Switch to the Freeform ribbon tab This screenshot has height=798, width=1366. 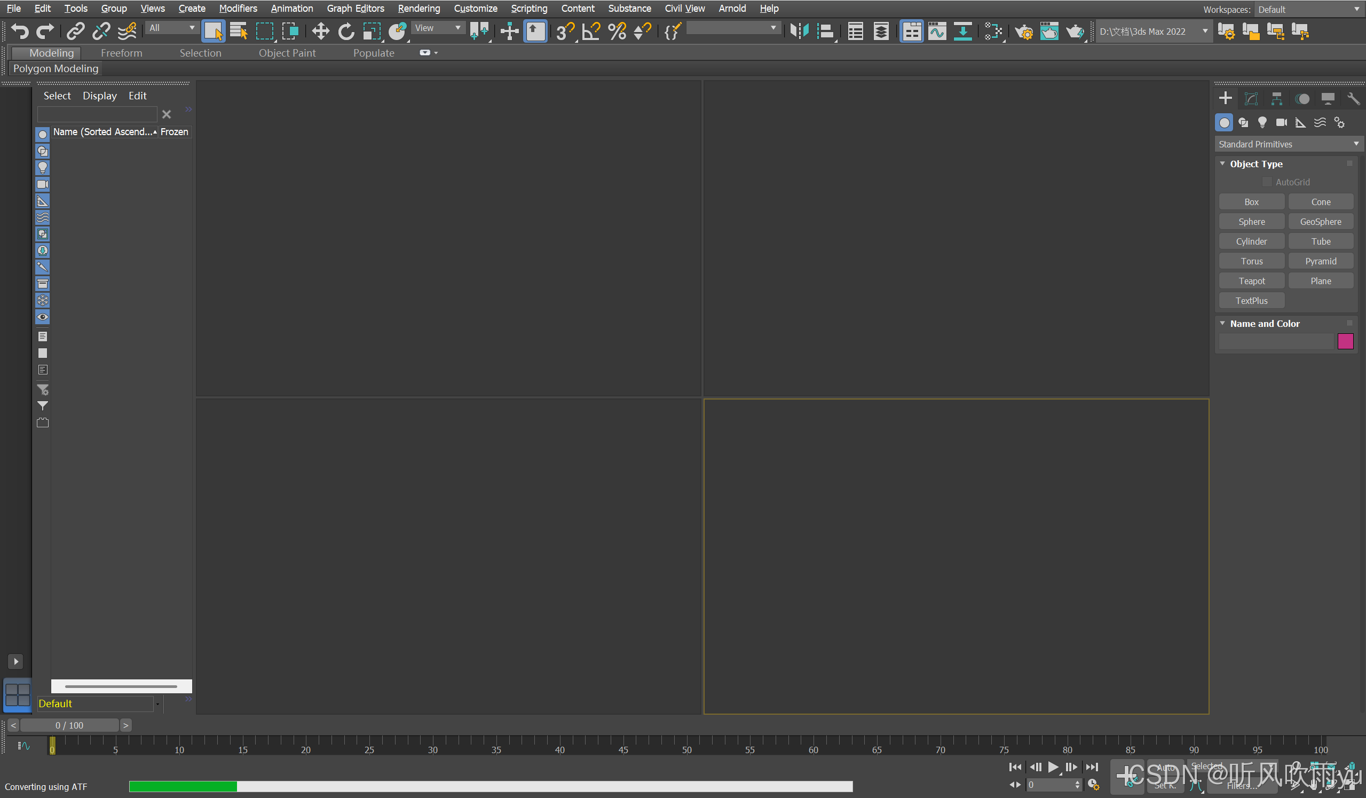click(121, 53)
